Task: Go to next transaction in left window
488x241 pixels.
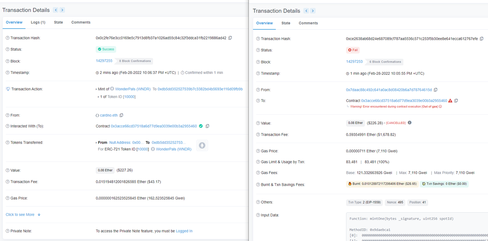Action: 62,10
